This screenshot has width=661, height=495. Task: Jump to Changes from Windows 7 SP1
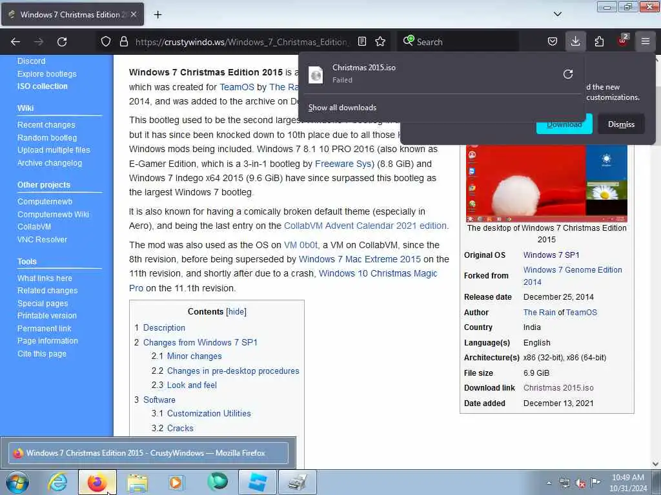[x=200, y=343]
